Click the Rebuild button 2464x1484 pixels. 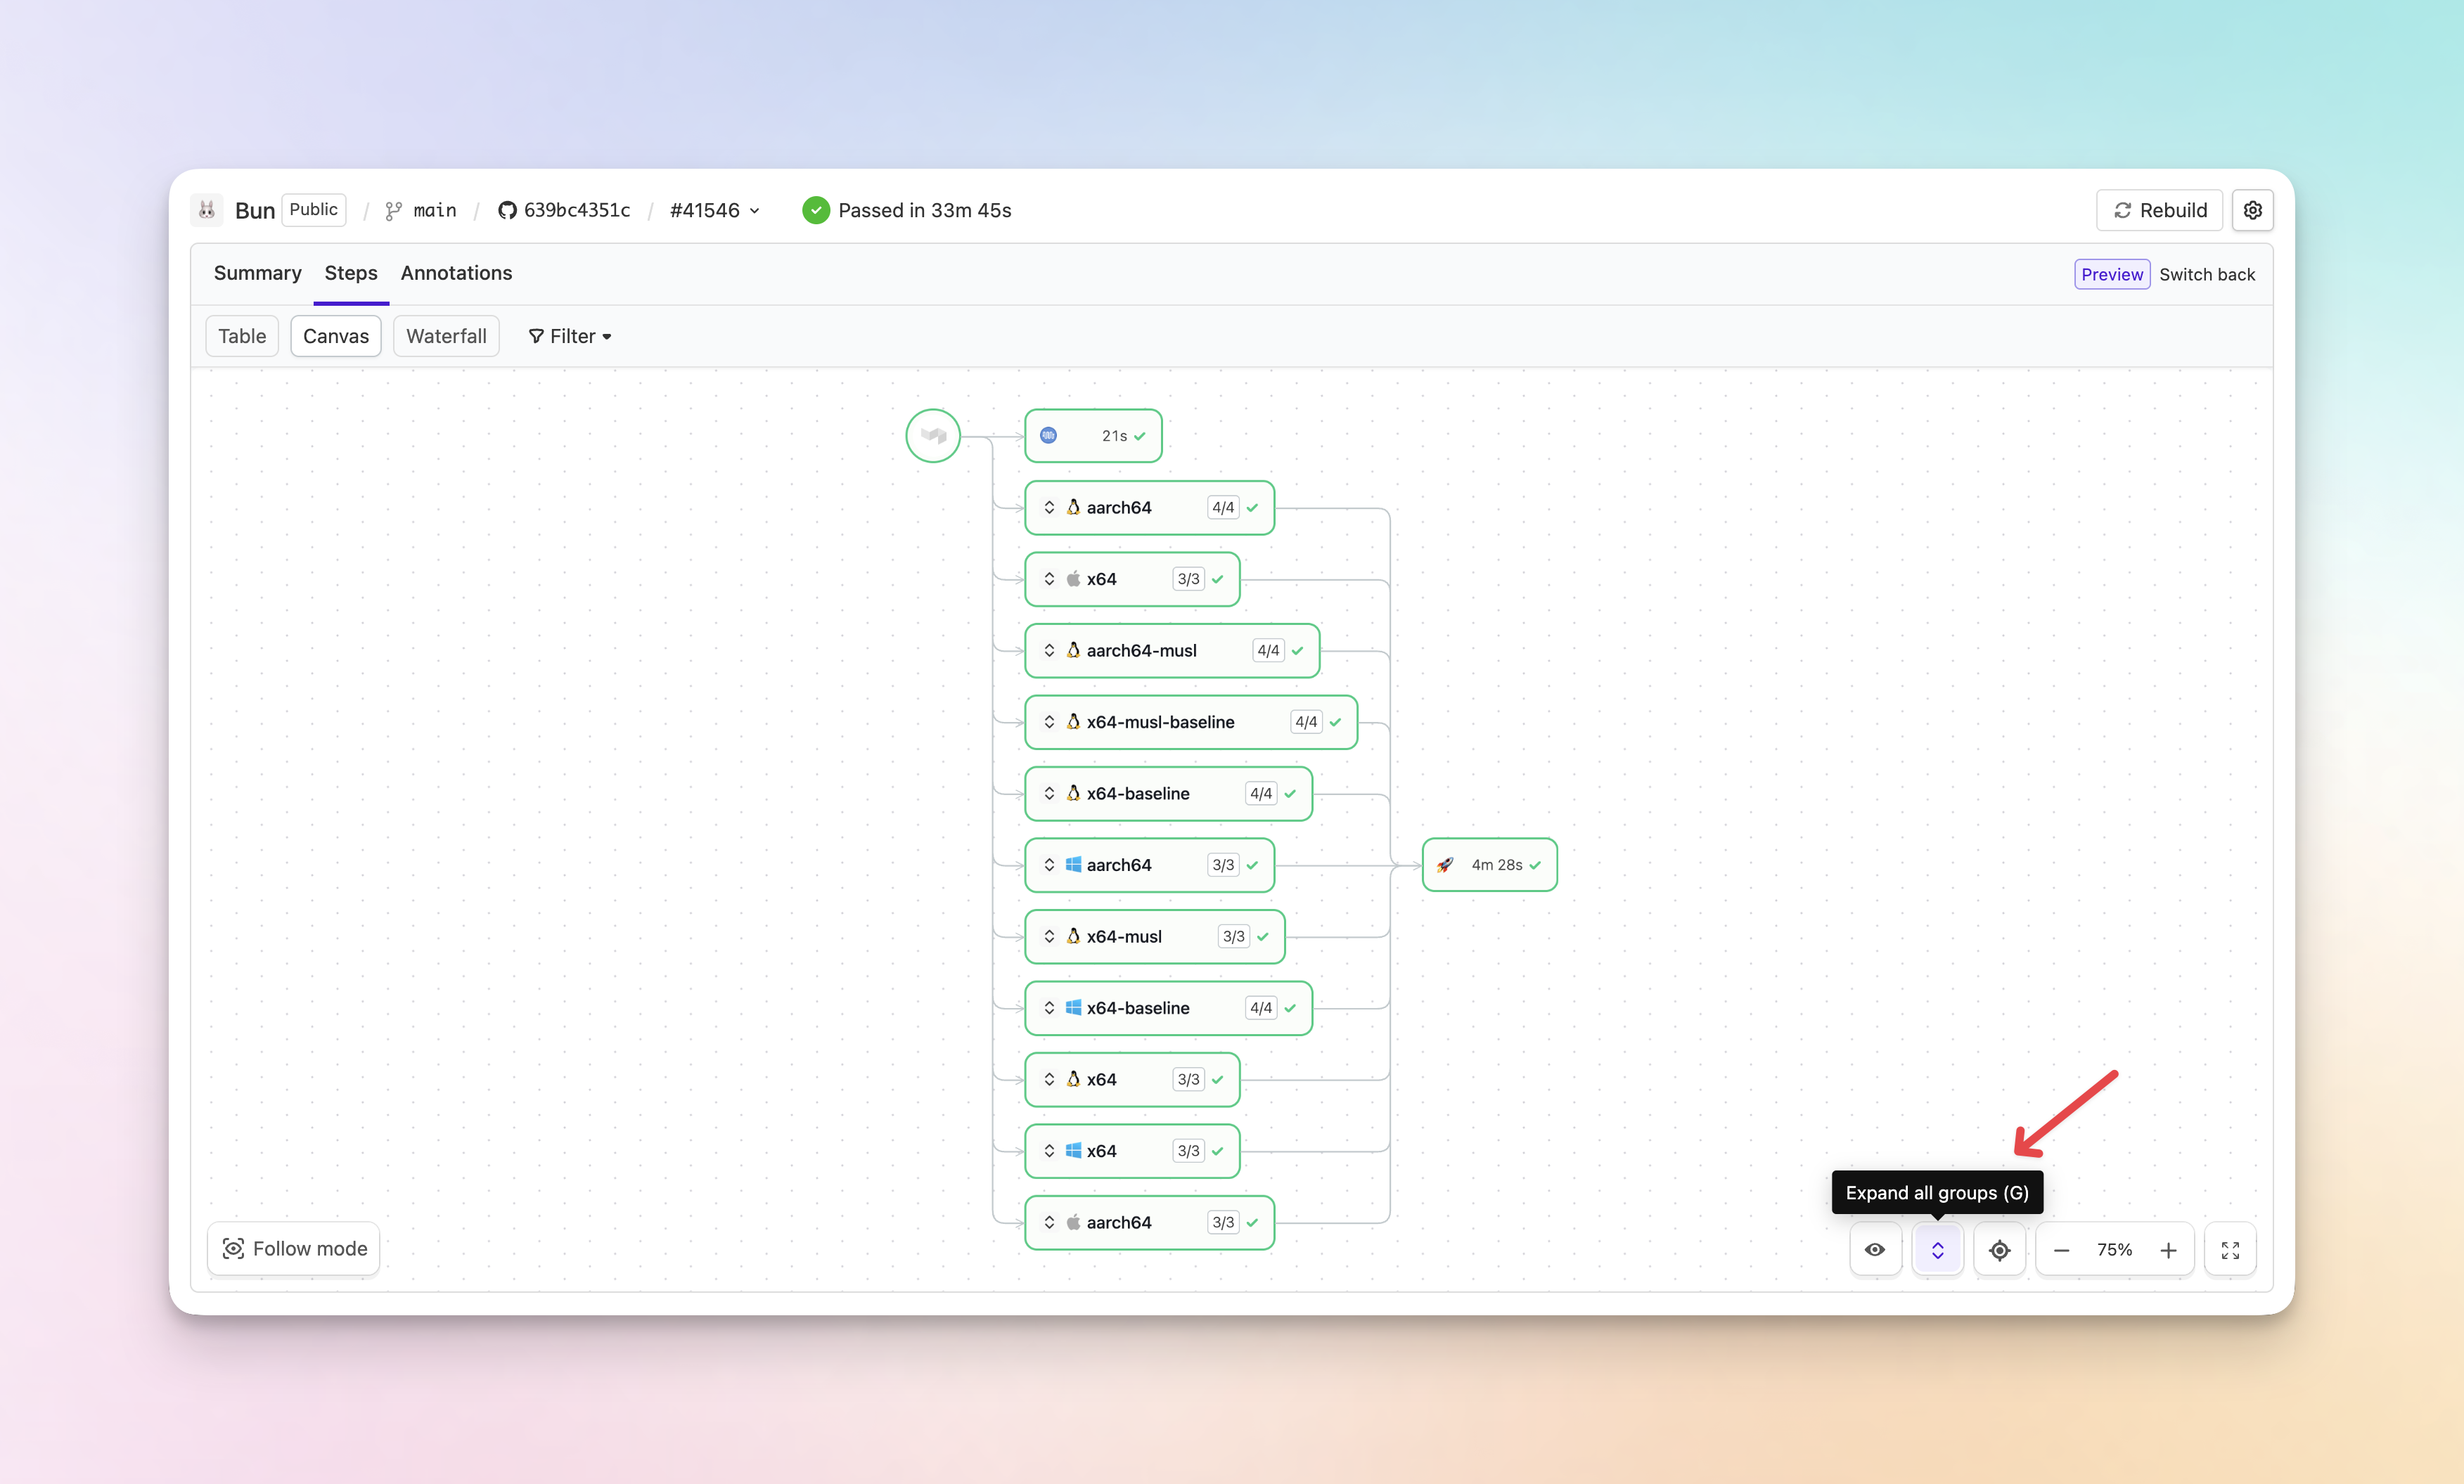pos(2159,210)
